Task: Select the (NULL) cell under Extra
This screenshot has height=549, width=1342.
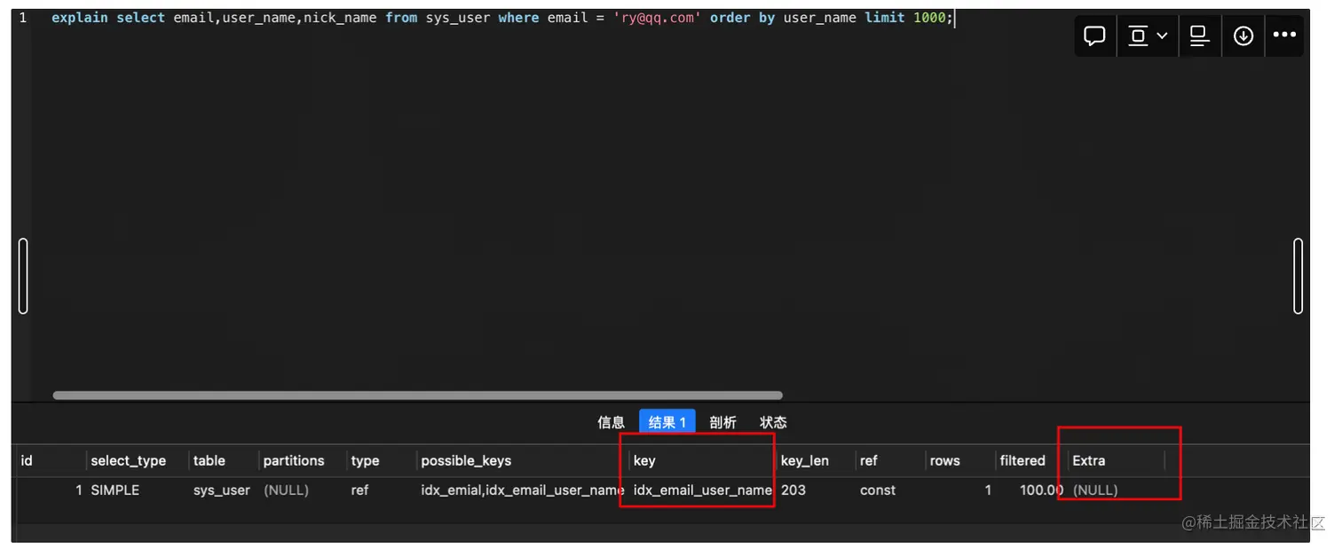Action: (1095, 490)
